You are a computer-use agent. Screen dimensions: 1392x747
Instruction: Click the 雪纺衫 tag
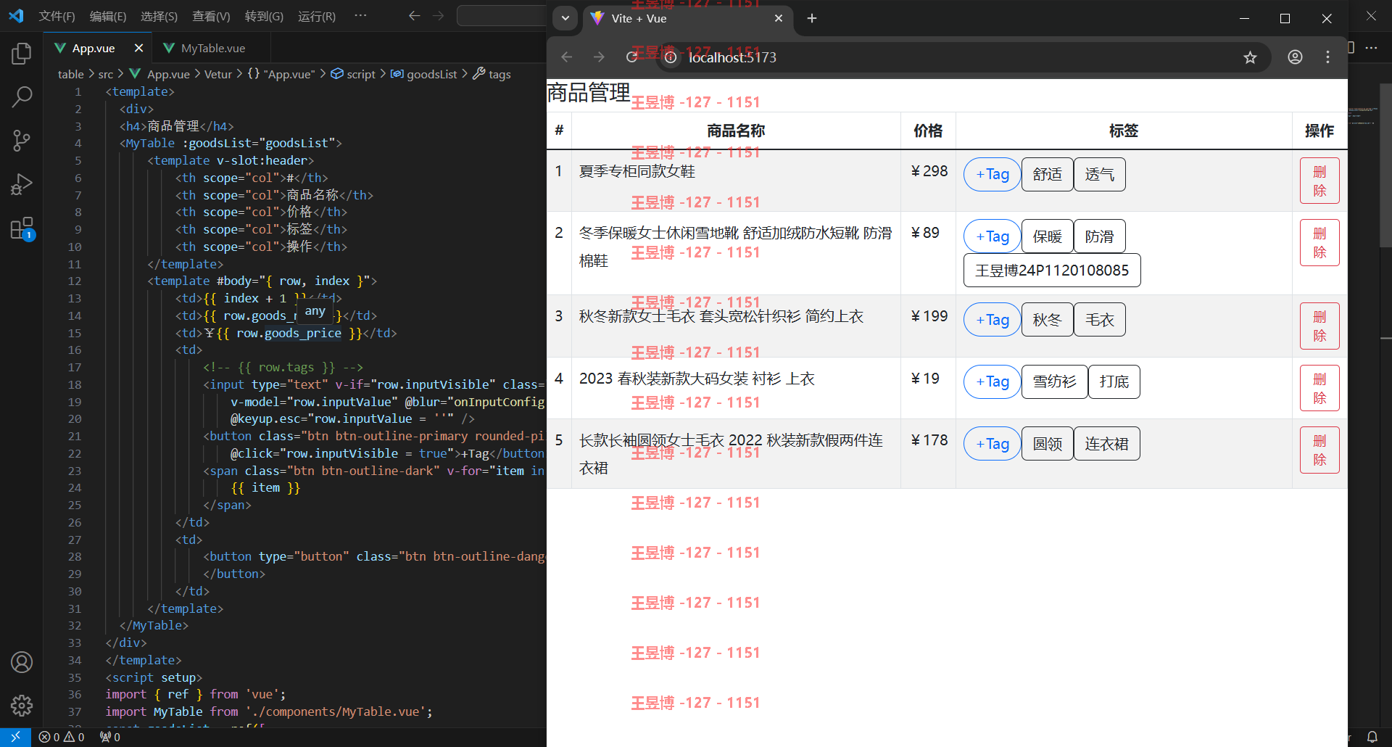pyautogui.click(x=1054, y=381)
